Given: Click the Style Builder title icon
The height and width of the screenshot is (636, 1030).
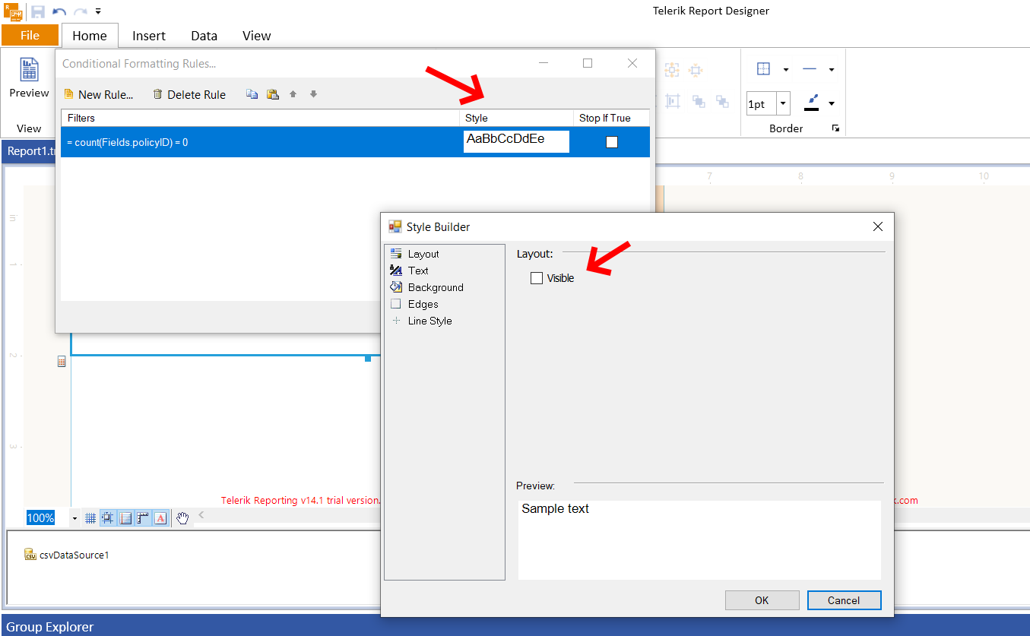Looking at the screenshot, I should [x=395, y=226].
